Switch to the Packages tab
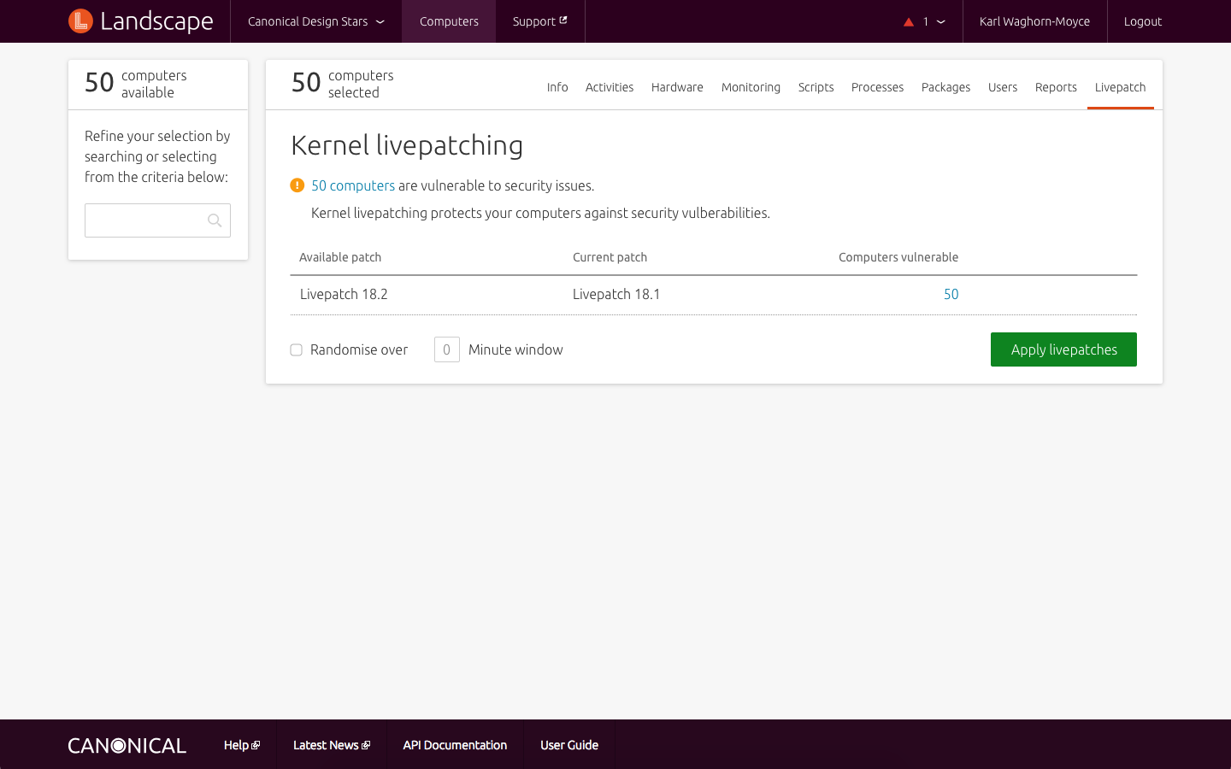The width and height of the screenshot is (1231, 769). click(x=945, y=87)
